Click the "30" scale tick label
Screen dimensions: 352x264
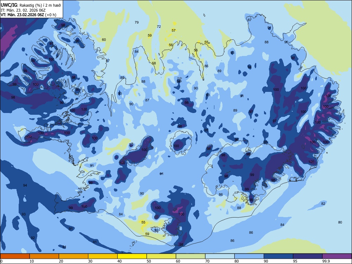[x=90, y=261]
